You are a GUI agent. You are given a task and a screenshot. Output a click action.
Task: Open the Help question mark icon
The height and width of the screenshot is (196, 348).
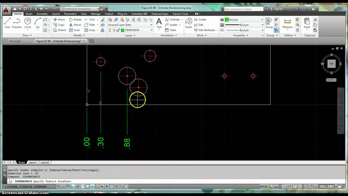[x=313, y=9]
